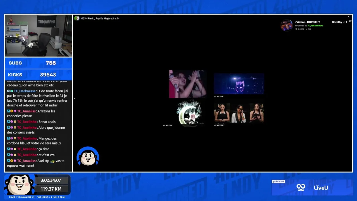Click the emote inside 'Axel stp' message
Screen dimensions: 357x201
pyautogui.click(x=52, y=161)
